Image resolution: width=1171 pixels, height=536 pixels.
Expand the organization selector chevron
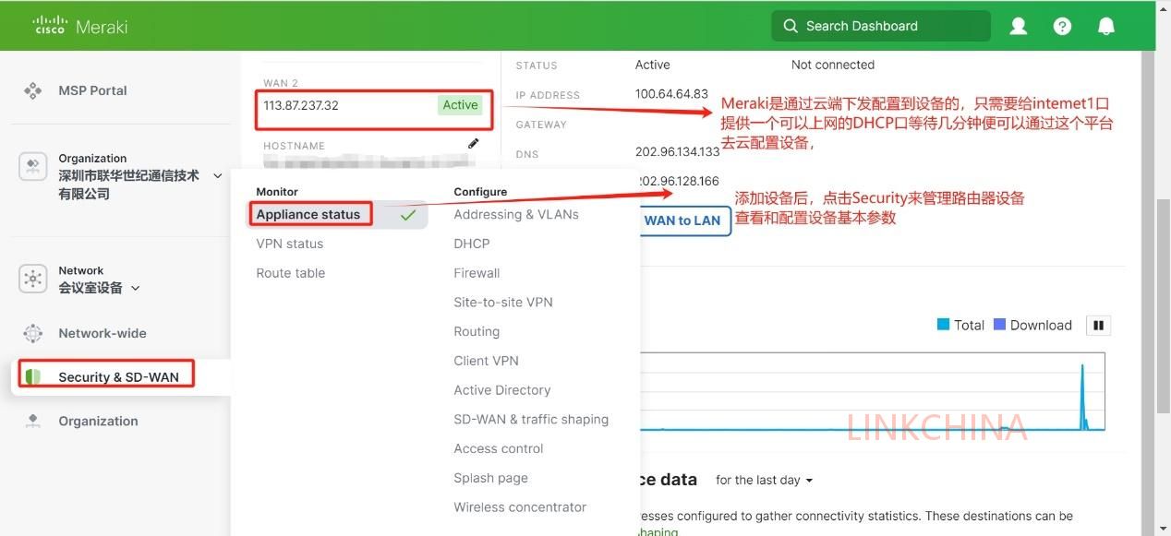218,175
